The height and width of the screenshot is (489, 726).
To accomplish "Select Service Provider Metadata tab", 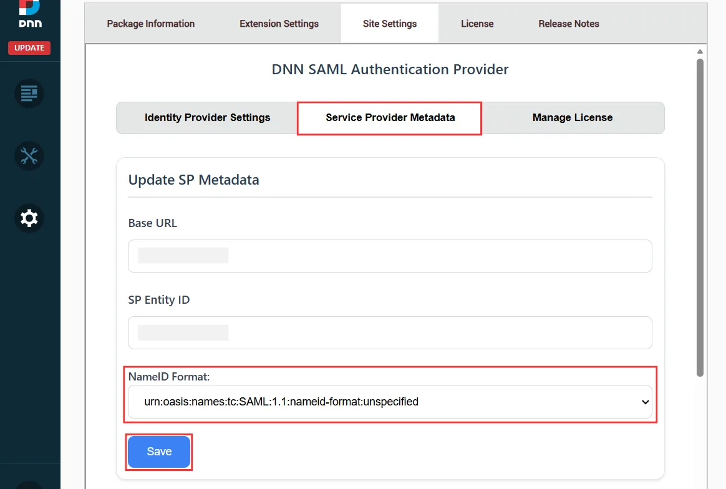I will point(390,118).
